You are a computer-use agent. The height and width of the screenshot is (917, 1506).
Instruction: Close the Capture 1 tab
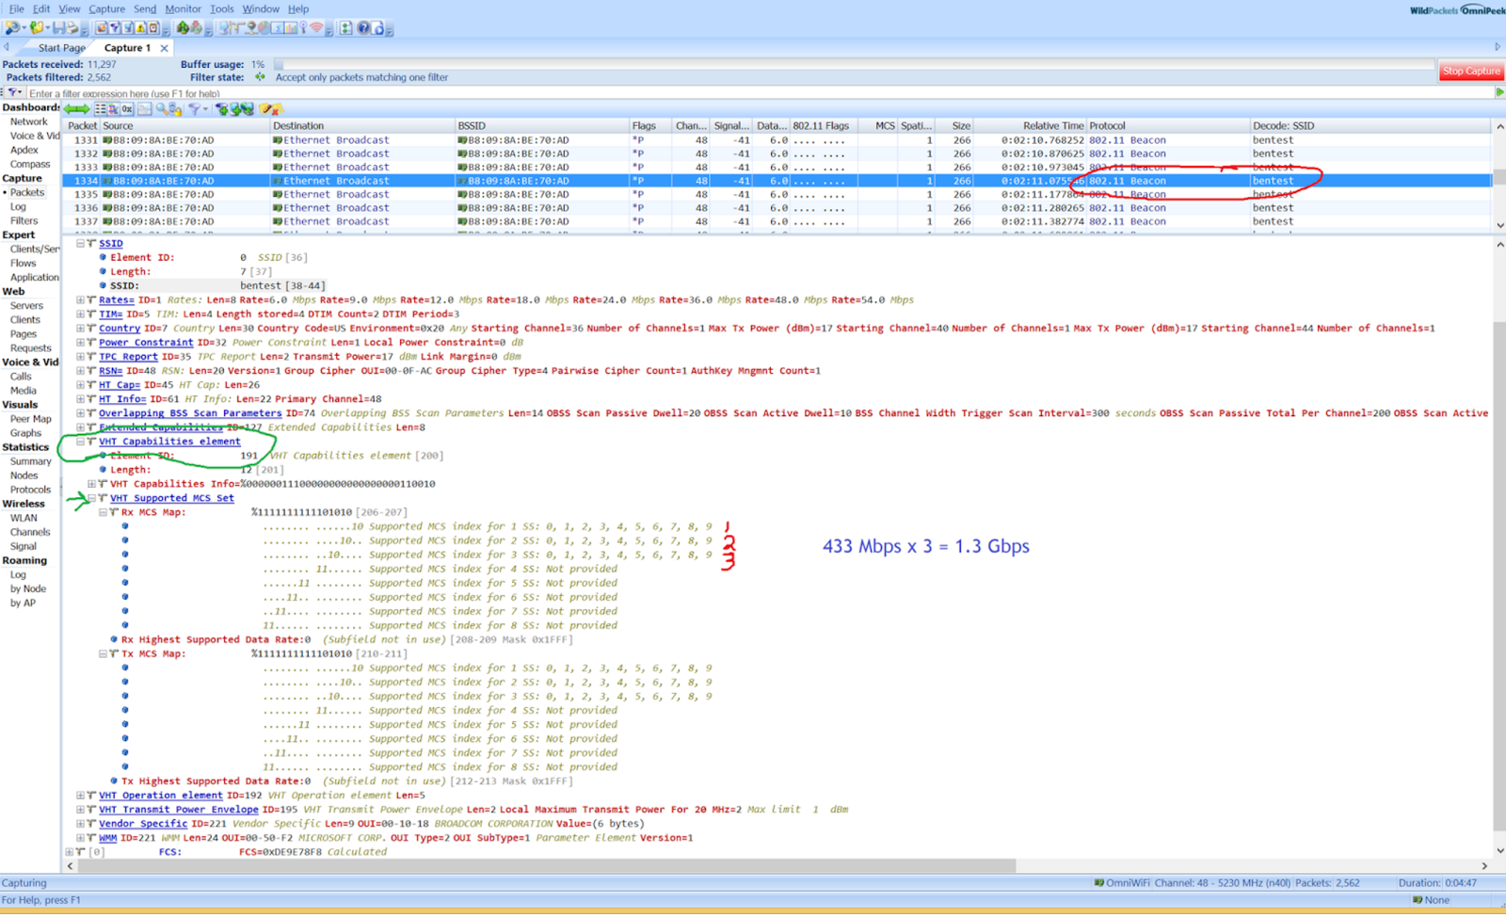click(165, 48)
